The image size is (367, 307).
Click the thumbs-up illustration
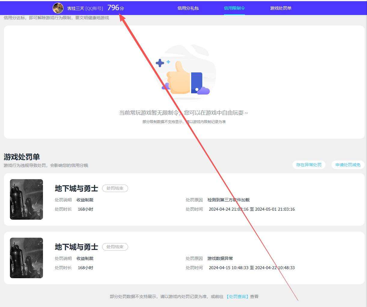tap(185, 72)
